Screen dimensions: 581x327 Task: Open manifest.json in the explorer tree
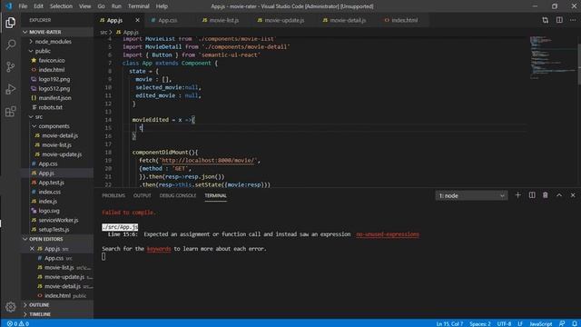[54, 98]
